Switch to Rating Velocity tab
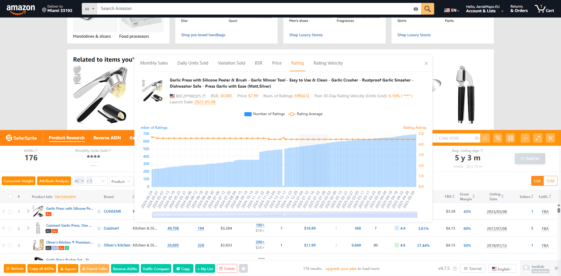 coord(328,63)
